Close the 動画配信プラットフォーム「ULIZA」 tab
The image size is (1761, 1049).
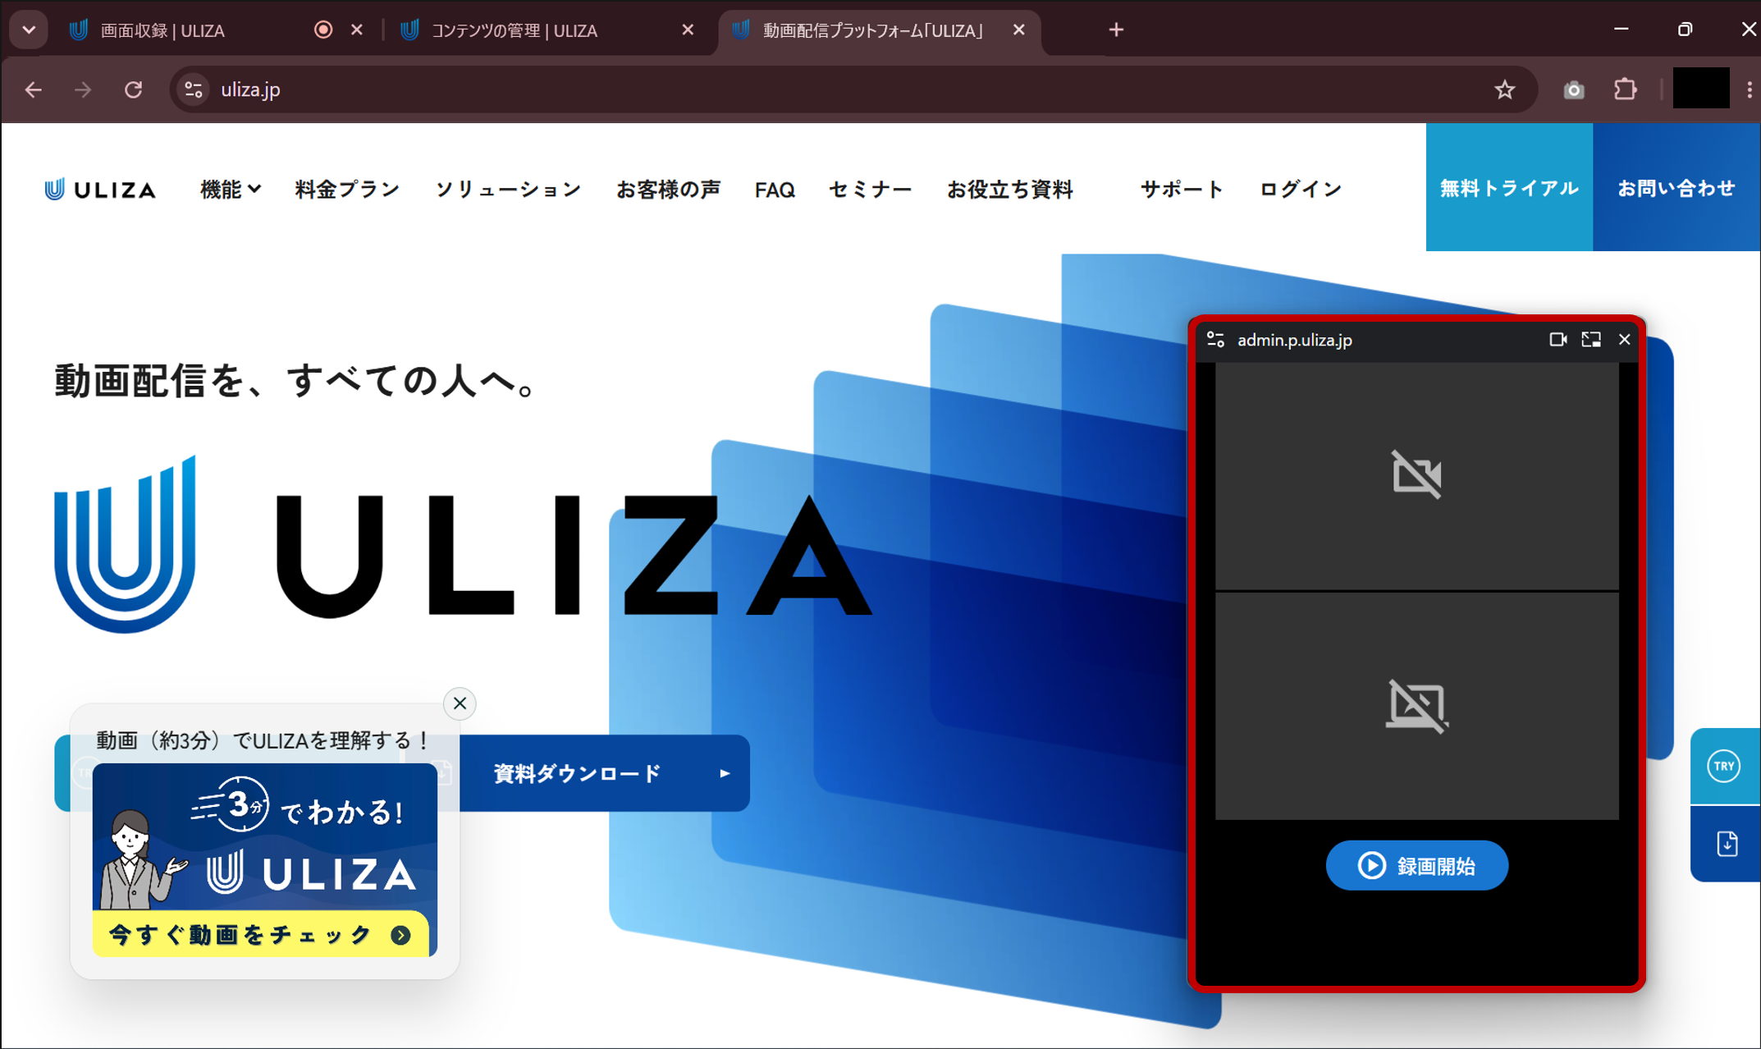pyautogui.click(x=1019, y=30)
